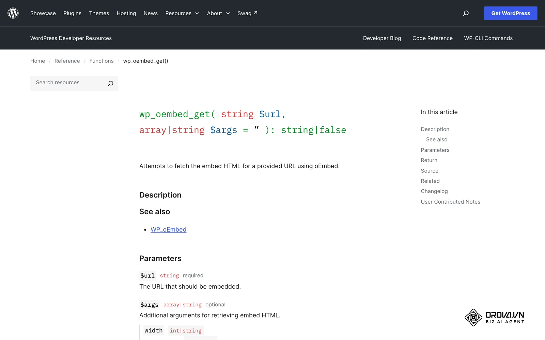Click the WordPress logo icon
The image size is (545, 340).
click(x=13, y=13)
